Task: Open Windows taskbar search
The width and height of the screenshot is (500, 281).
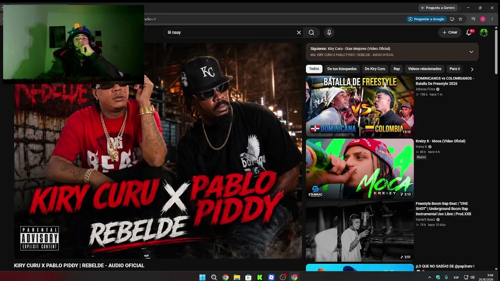Action: [x=214, y=277]
